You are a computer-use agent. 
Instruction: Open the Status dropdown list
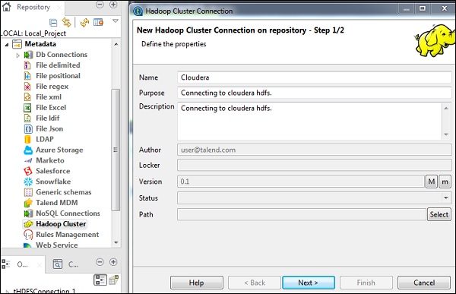pyautogui.click(x=446, y=198)
